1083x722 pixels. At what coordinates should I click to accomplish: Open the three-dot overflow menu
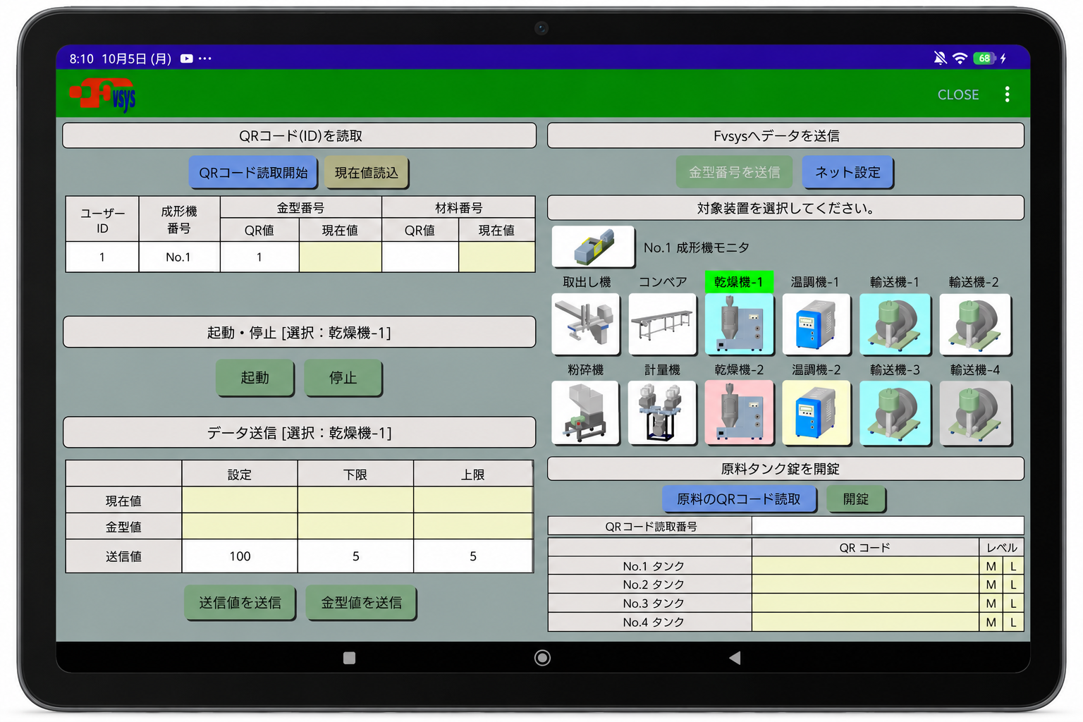click(1007, 94)
